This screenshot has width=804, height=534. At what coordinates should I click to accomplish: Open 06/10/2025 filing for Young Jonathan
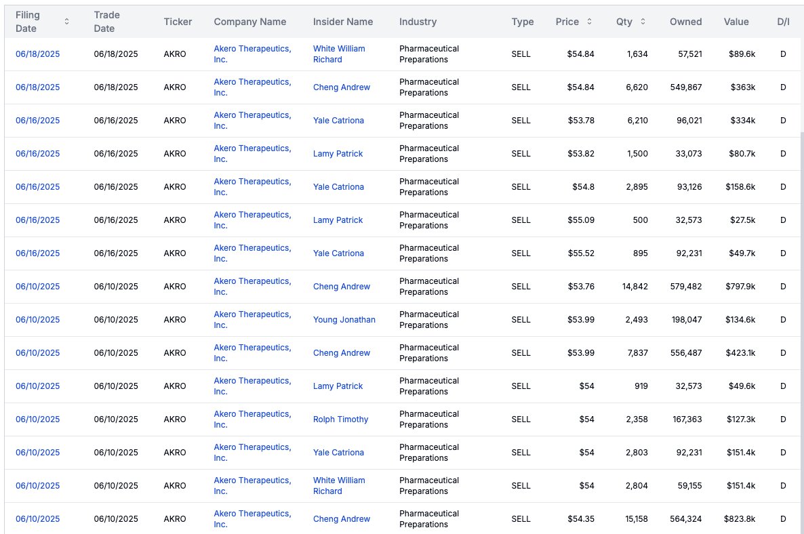(37, 320)
